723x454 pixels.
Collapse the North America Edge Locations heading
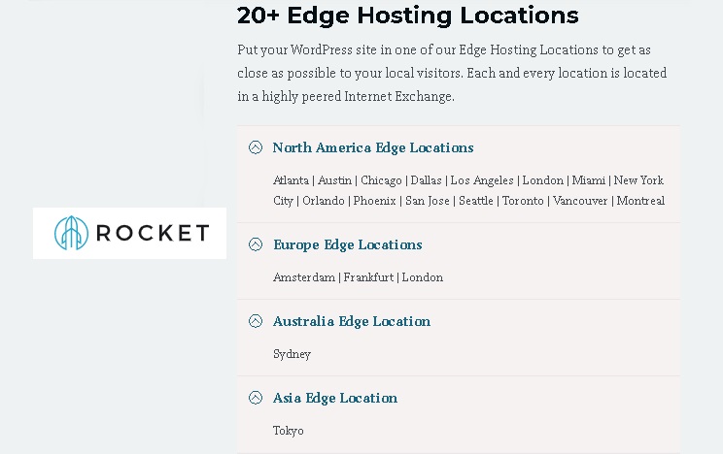tap(373, 147)
